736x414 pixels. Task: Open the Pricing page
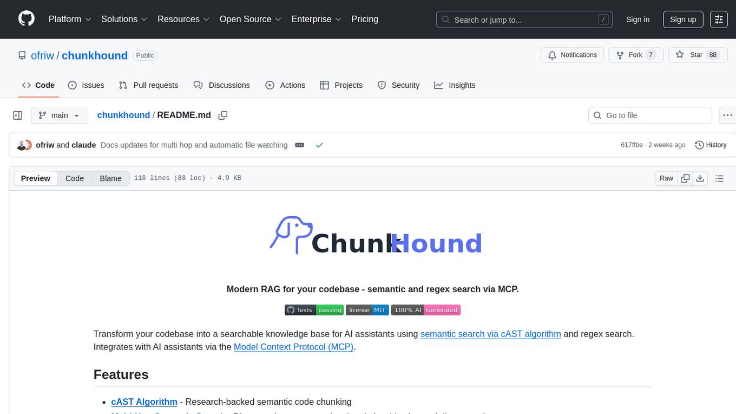[365, 19]
